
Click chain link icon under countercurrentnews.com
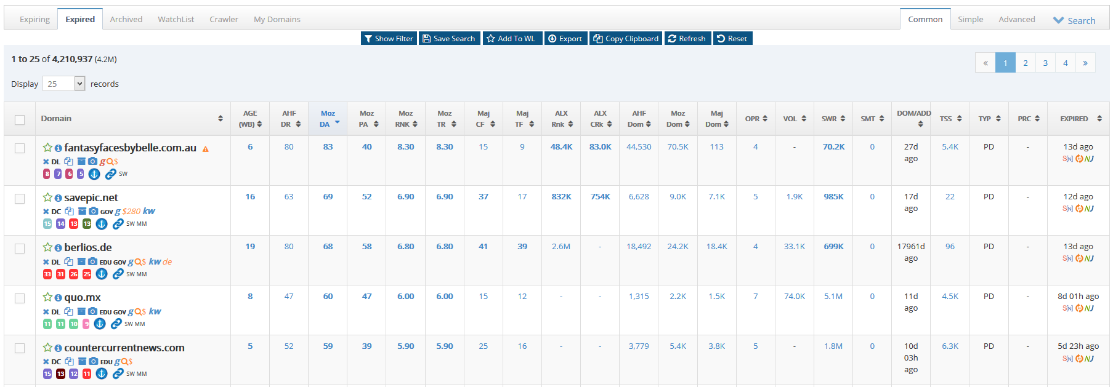coord(118,373)
